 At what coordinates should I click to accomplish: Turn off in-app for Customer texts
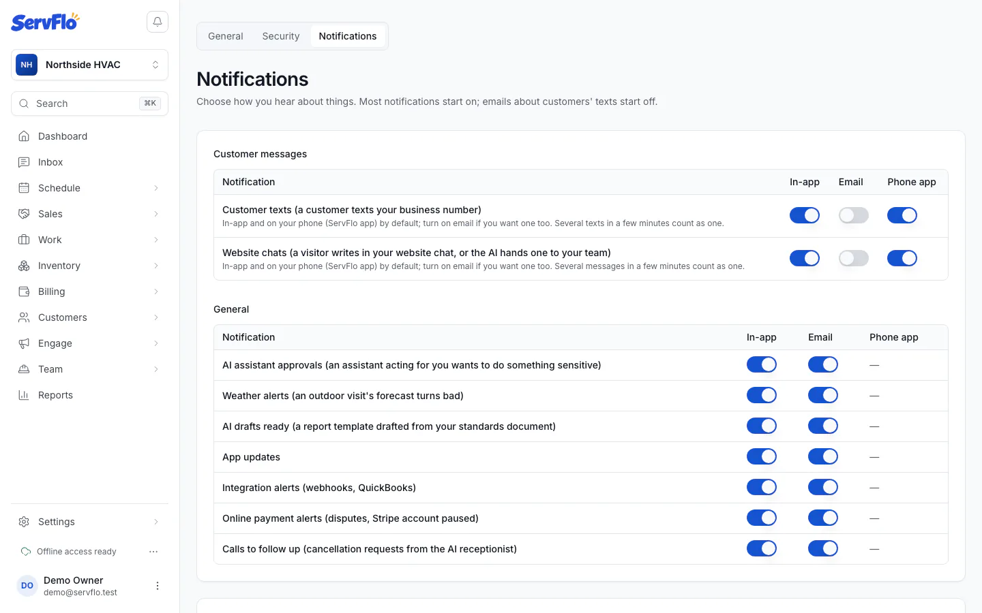point(805,215)
